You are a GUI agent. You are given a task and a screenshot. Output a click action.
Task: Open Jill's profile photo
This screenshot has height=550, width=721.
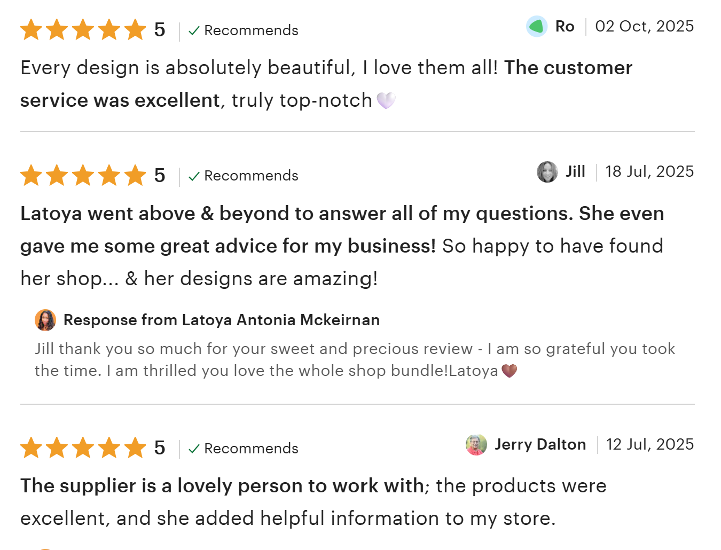coord(547,172)
